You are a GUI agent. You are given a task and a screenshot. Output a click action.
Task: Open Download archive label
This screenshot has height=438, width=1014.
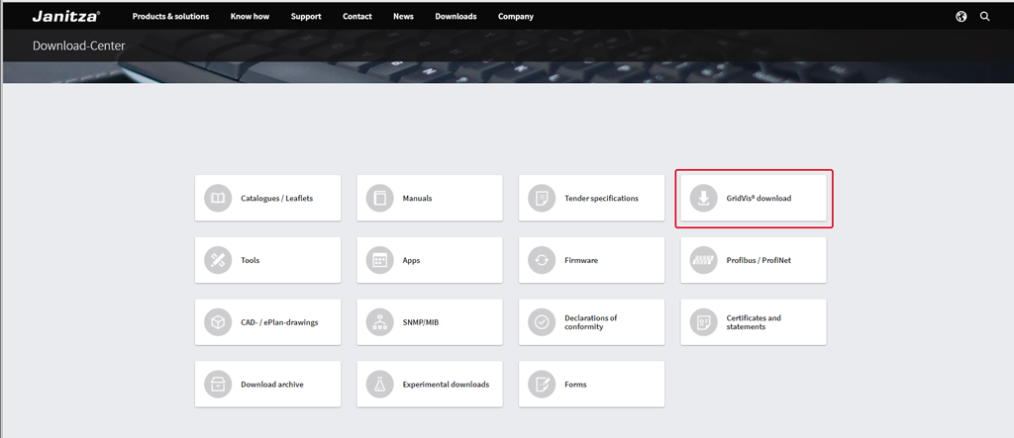coord(272,385)
